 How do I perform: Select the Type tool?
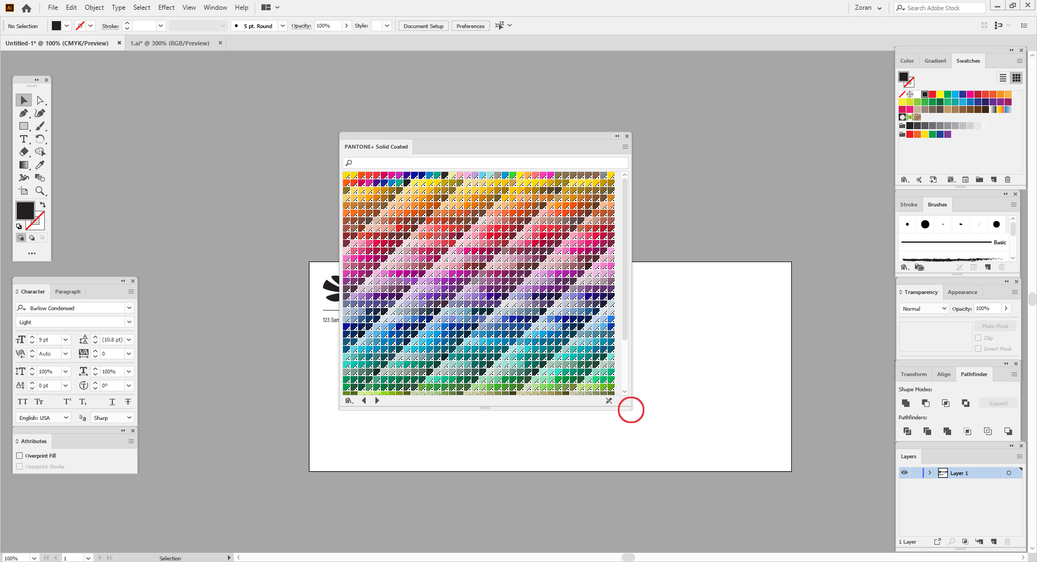tap(24, 139)
